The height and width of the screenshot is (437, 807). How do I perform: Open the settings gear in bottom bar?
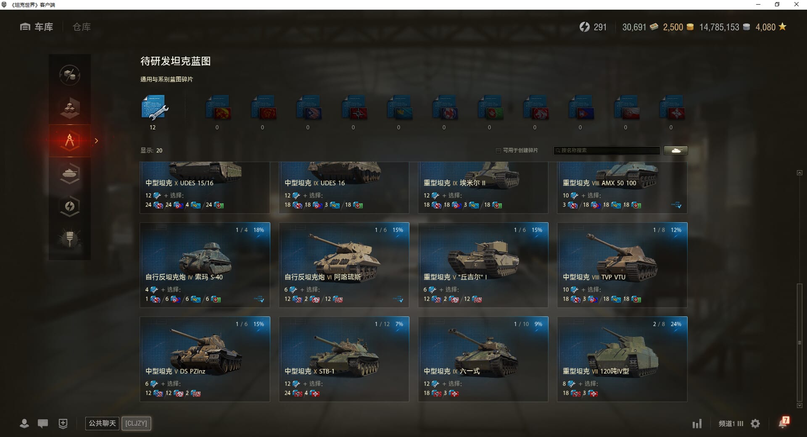tap(755, 424)
